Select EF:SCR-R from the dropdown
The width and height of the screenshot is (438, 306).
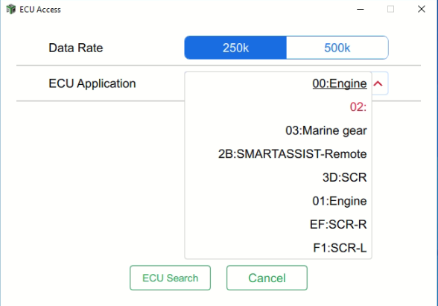click(279, 224)
